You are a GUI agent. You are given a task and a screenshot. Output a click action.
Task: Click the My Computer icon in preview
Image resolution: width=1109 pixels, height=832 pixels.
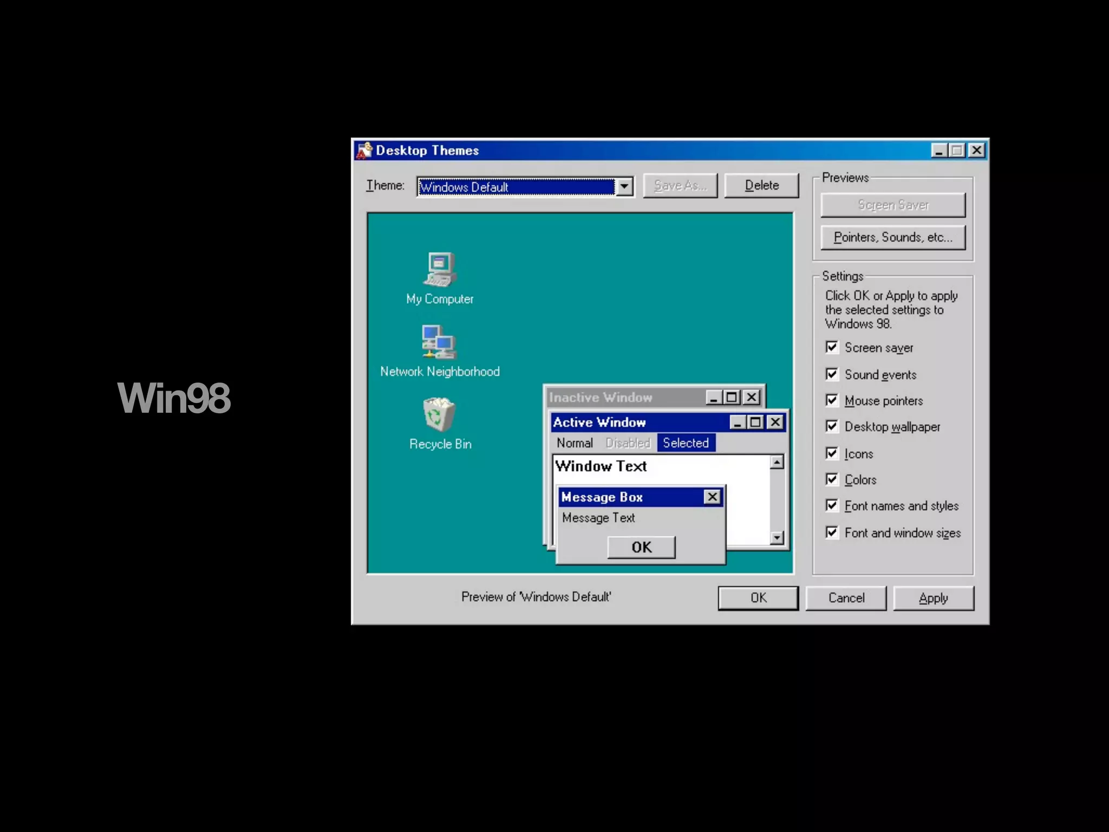click(x=440, y=270)
